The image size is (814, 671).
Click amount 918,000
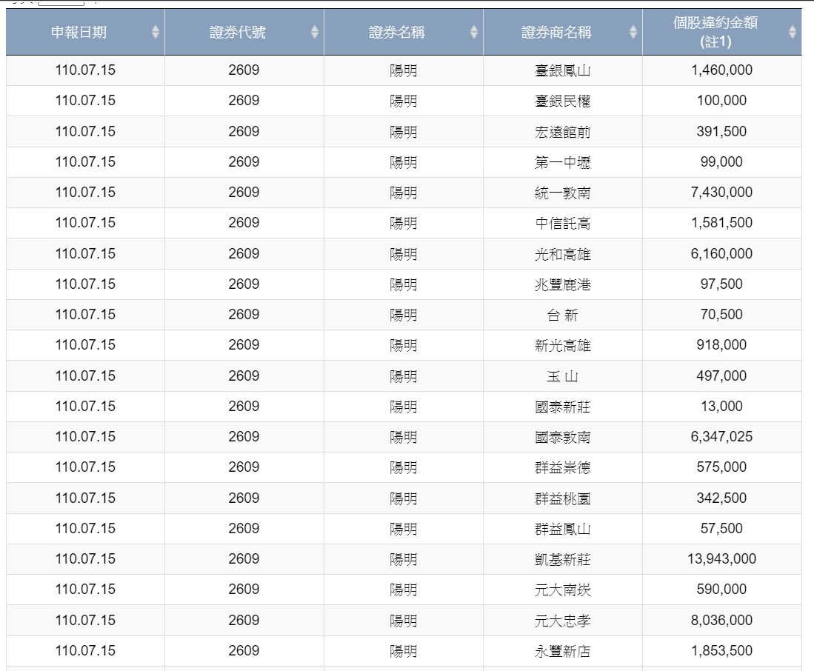(x=721, y=344)
